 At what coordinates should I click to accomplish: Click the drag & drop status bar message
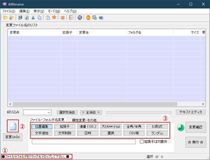[36, 156]
